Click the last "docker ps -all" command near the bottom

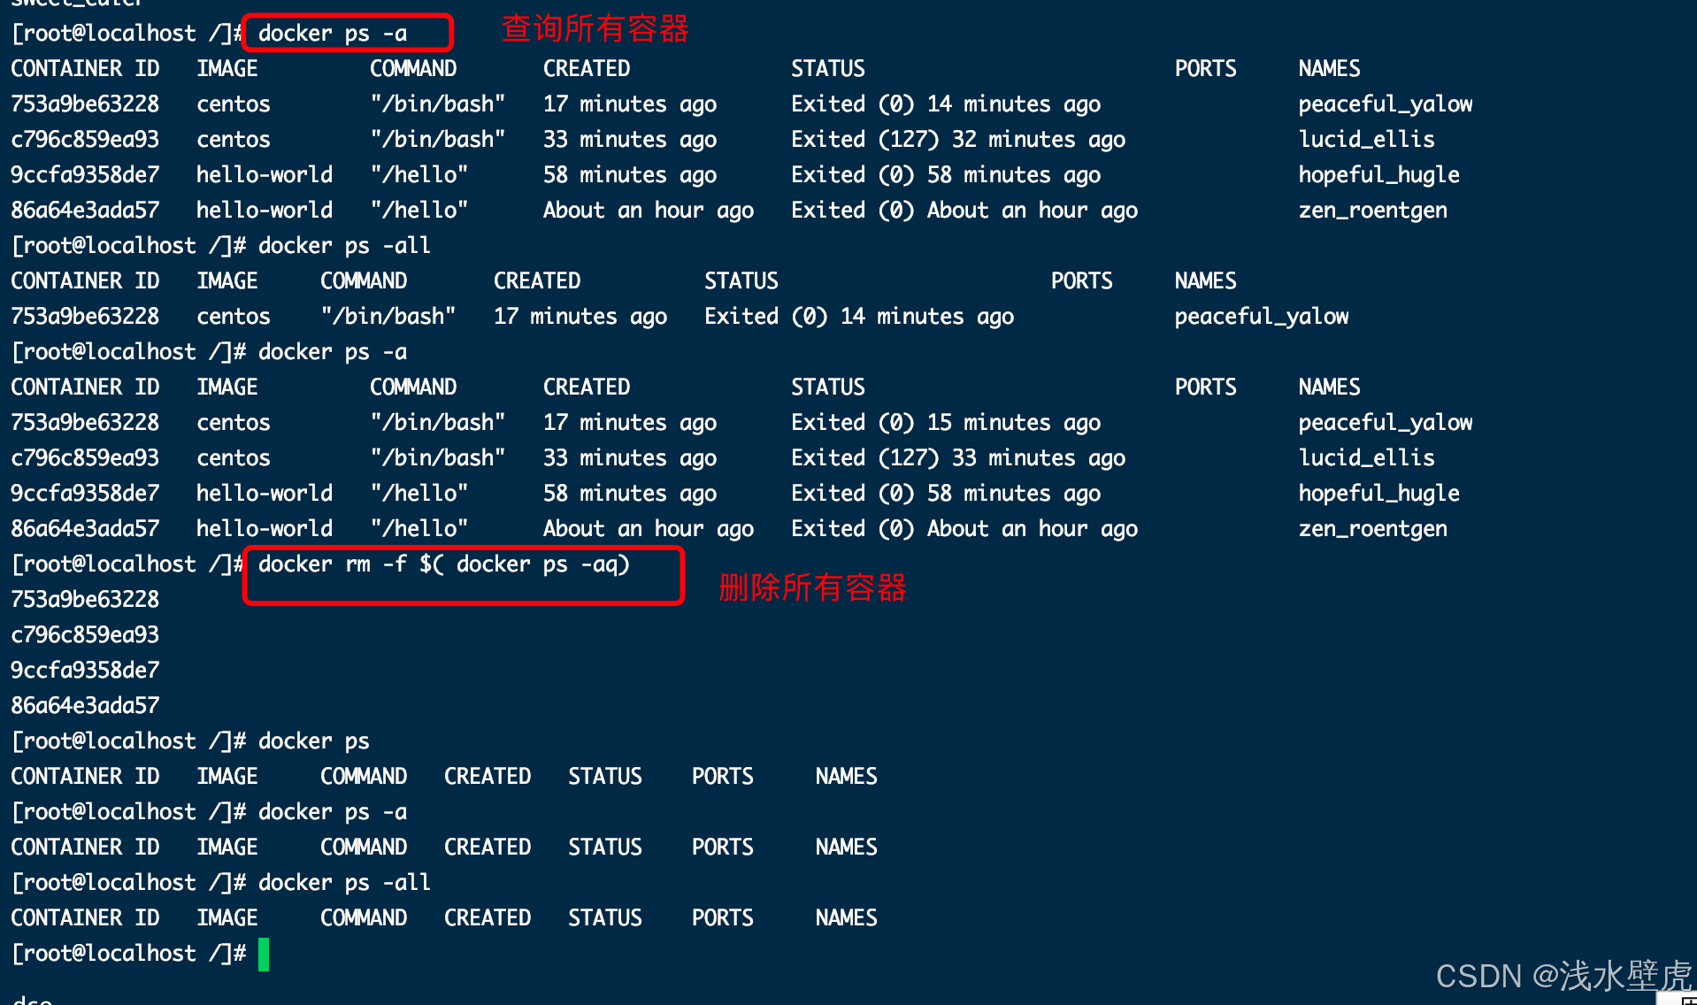click(344, 883)
